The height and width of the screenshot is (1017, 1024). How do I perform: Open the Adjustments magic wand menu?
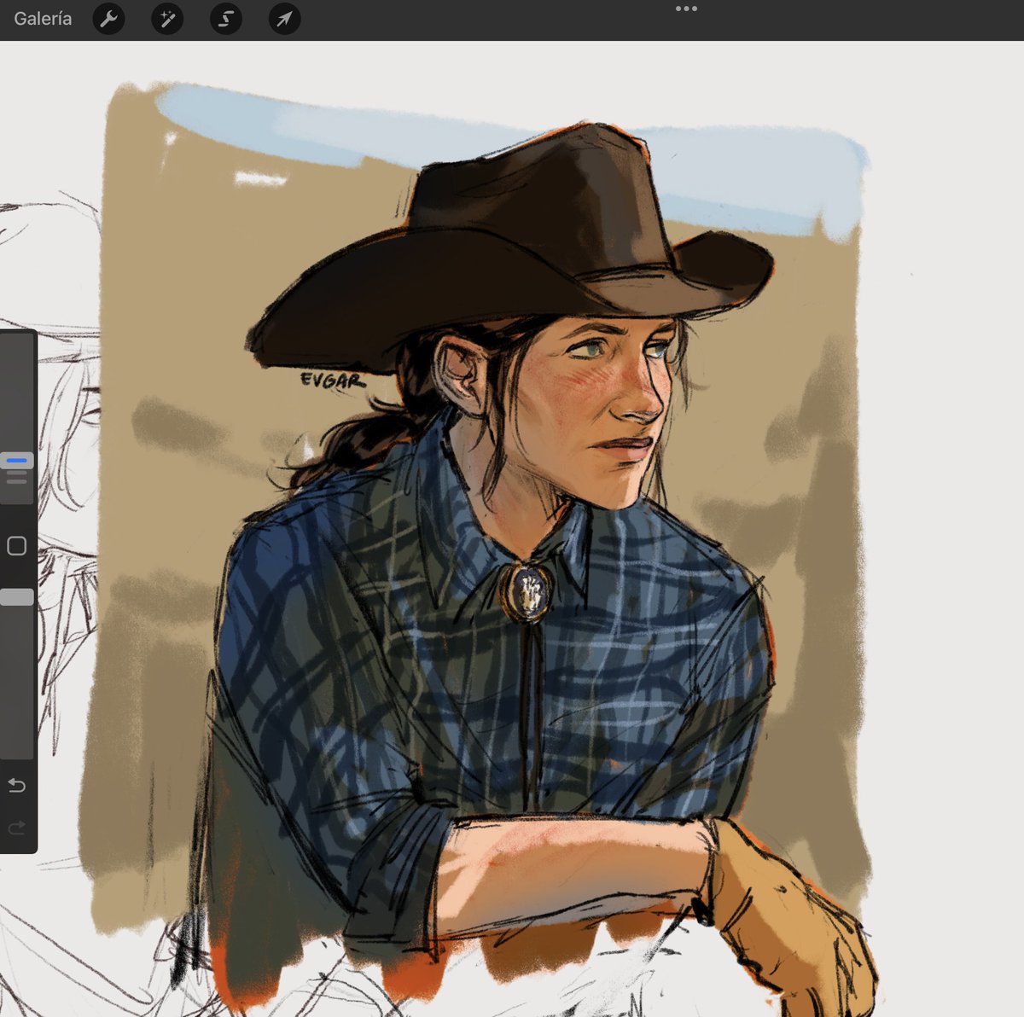tap(167, 19)
